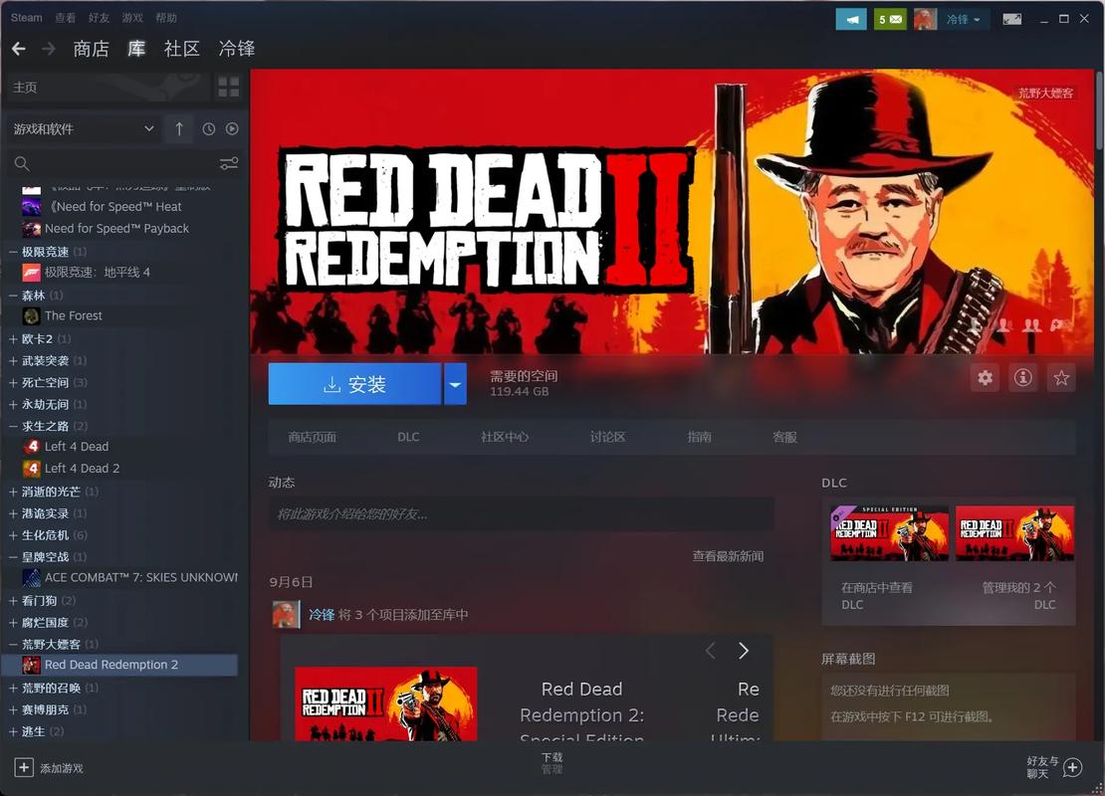Collapse the 极限竞速 collection
This screenshot has width=1105, height=796.
point(13,252)
